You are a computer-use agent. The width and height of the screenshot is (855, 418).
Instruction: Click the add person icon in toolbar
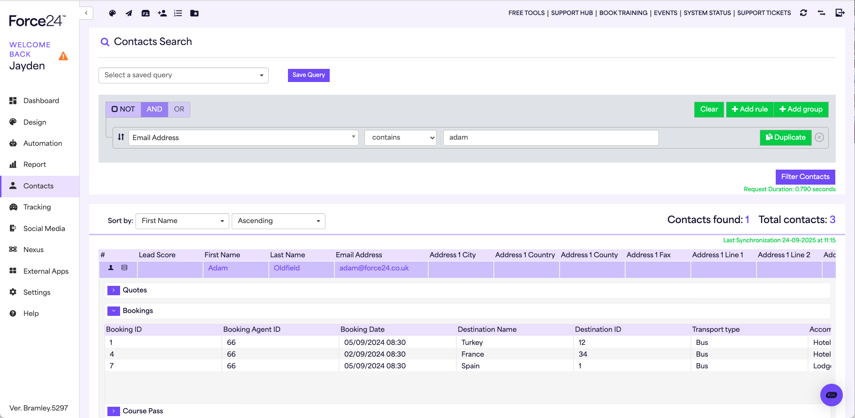(162, 13)
